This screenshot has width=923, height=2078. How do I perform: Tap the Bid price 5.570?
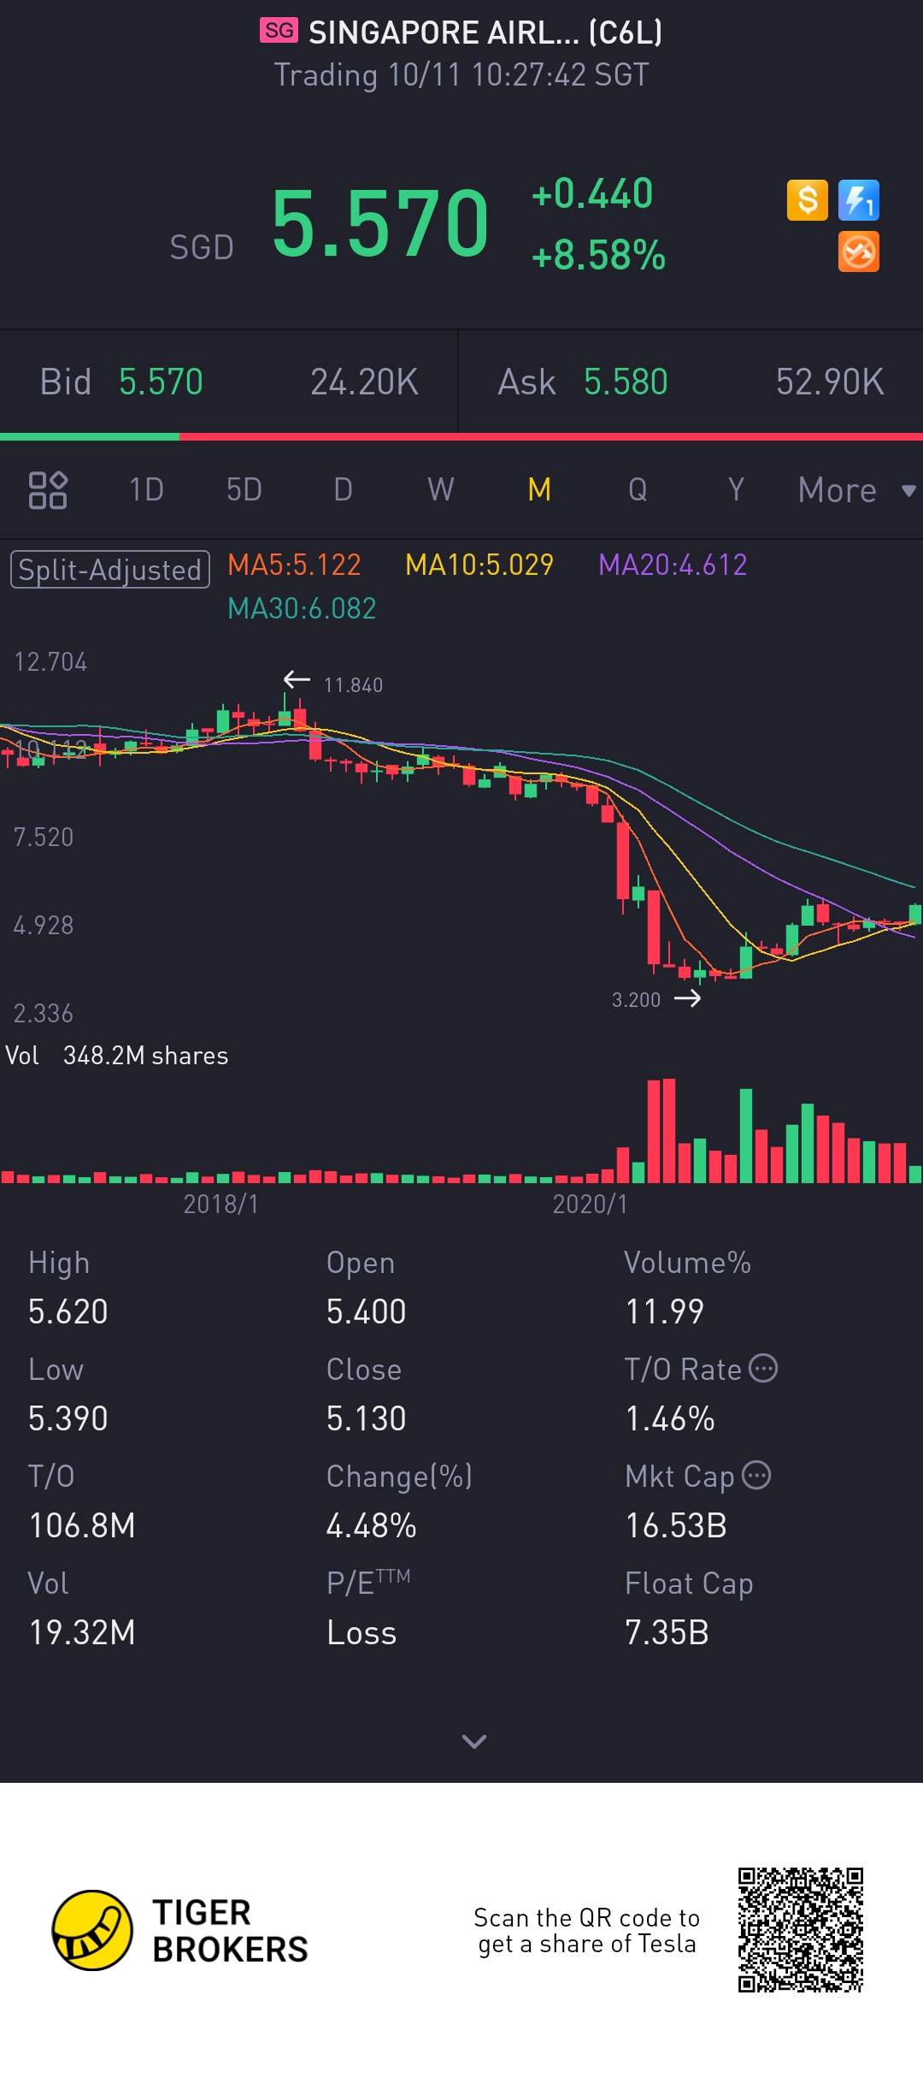click(161, 382)
